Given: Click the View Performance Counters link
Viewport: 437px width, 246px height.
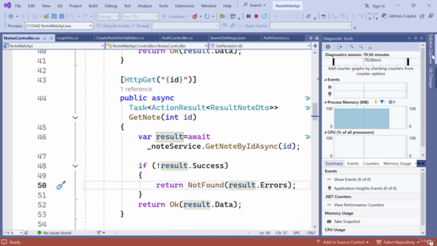Looking at the screenshot, I should click(x=358, y=205).
